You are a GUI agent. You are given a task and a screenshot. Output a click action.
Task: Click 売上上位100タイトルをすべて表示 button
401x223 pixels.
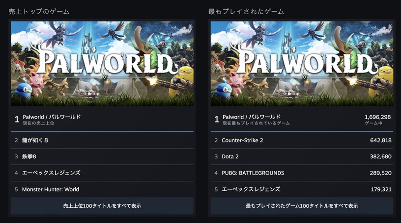[102, 206]
